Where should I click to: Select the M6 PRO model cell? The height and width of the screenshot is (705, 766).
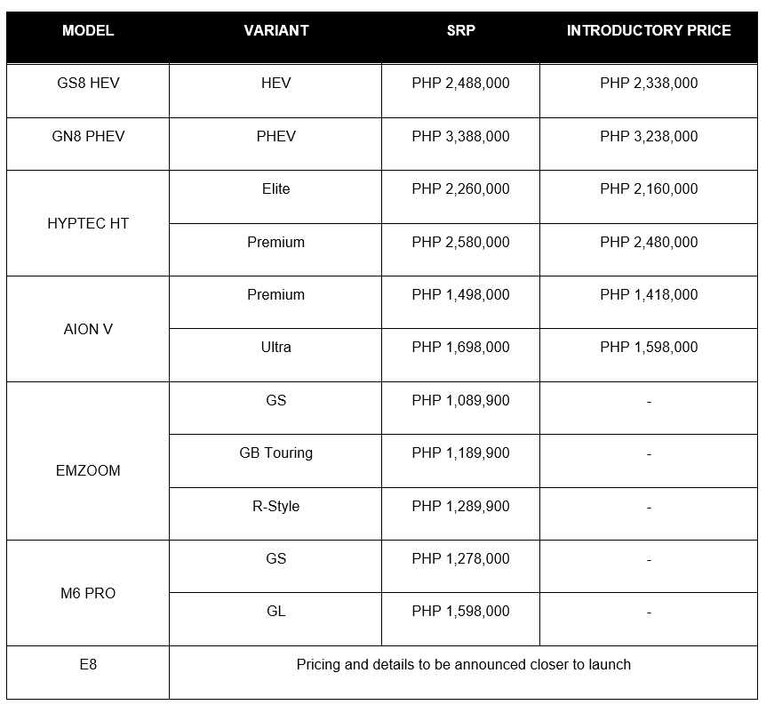(88, 594)
